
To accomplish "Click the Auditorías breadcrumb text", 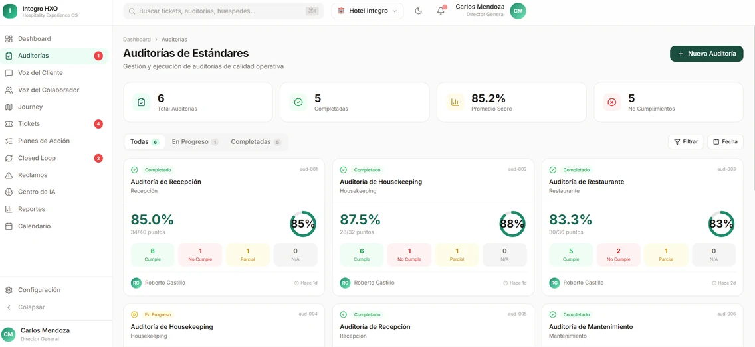I will pos(174,39).
